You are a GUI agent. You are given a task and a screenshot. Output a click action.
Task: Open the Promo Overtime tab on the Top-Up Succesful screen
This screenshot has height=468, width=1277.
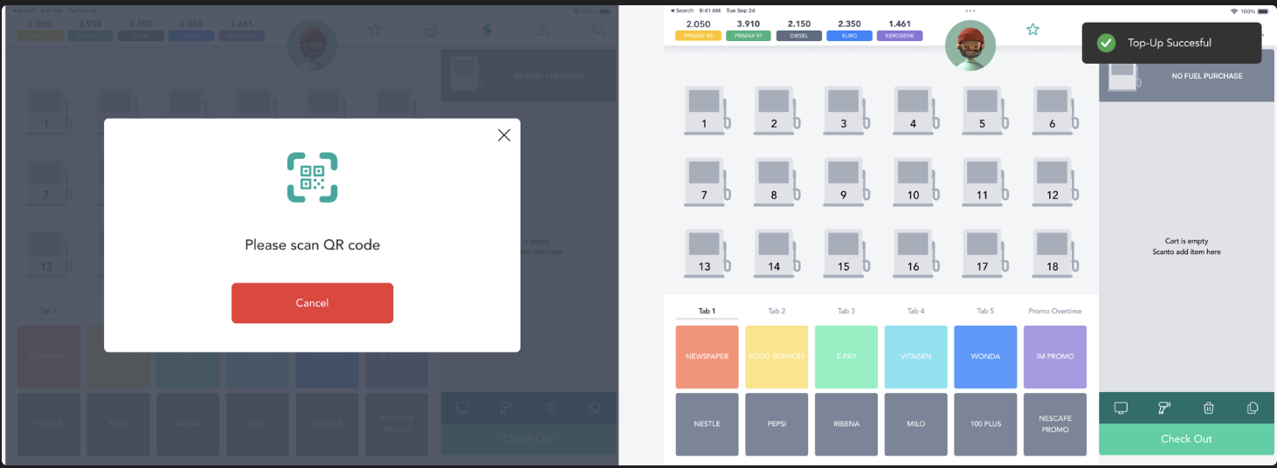[x=1055, y=311]
